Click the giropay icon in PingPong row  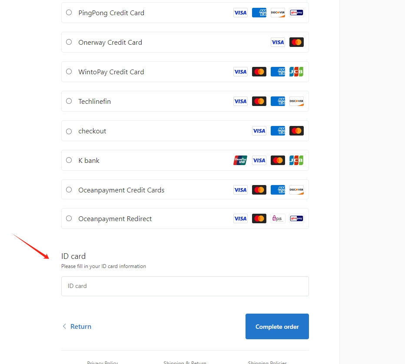click(x=296, y=13)
